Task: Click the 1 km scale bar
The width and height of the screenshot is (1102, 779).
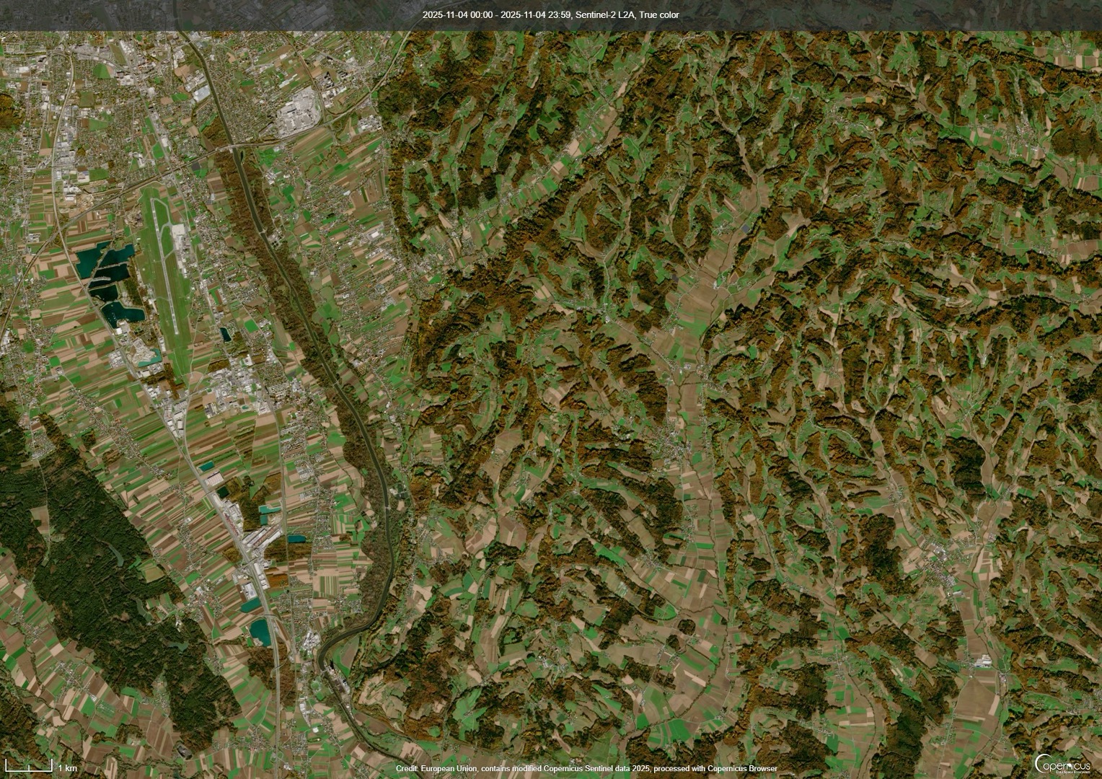Action: [30, 767]
